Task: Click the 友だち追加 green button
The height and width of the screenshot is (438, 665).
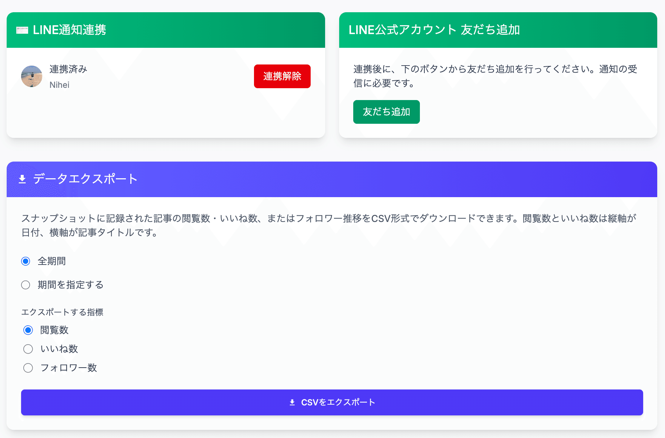Action: [x=386, y=112]
